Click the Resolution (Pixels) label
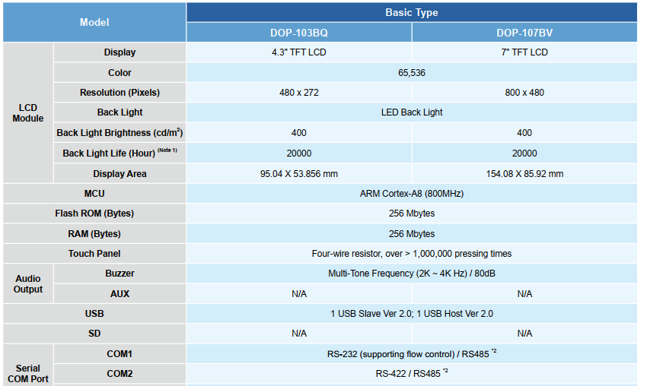The width and height of the screenshot is (647, 386). tap(120, 92)
